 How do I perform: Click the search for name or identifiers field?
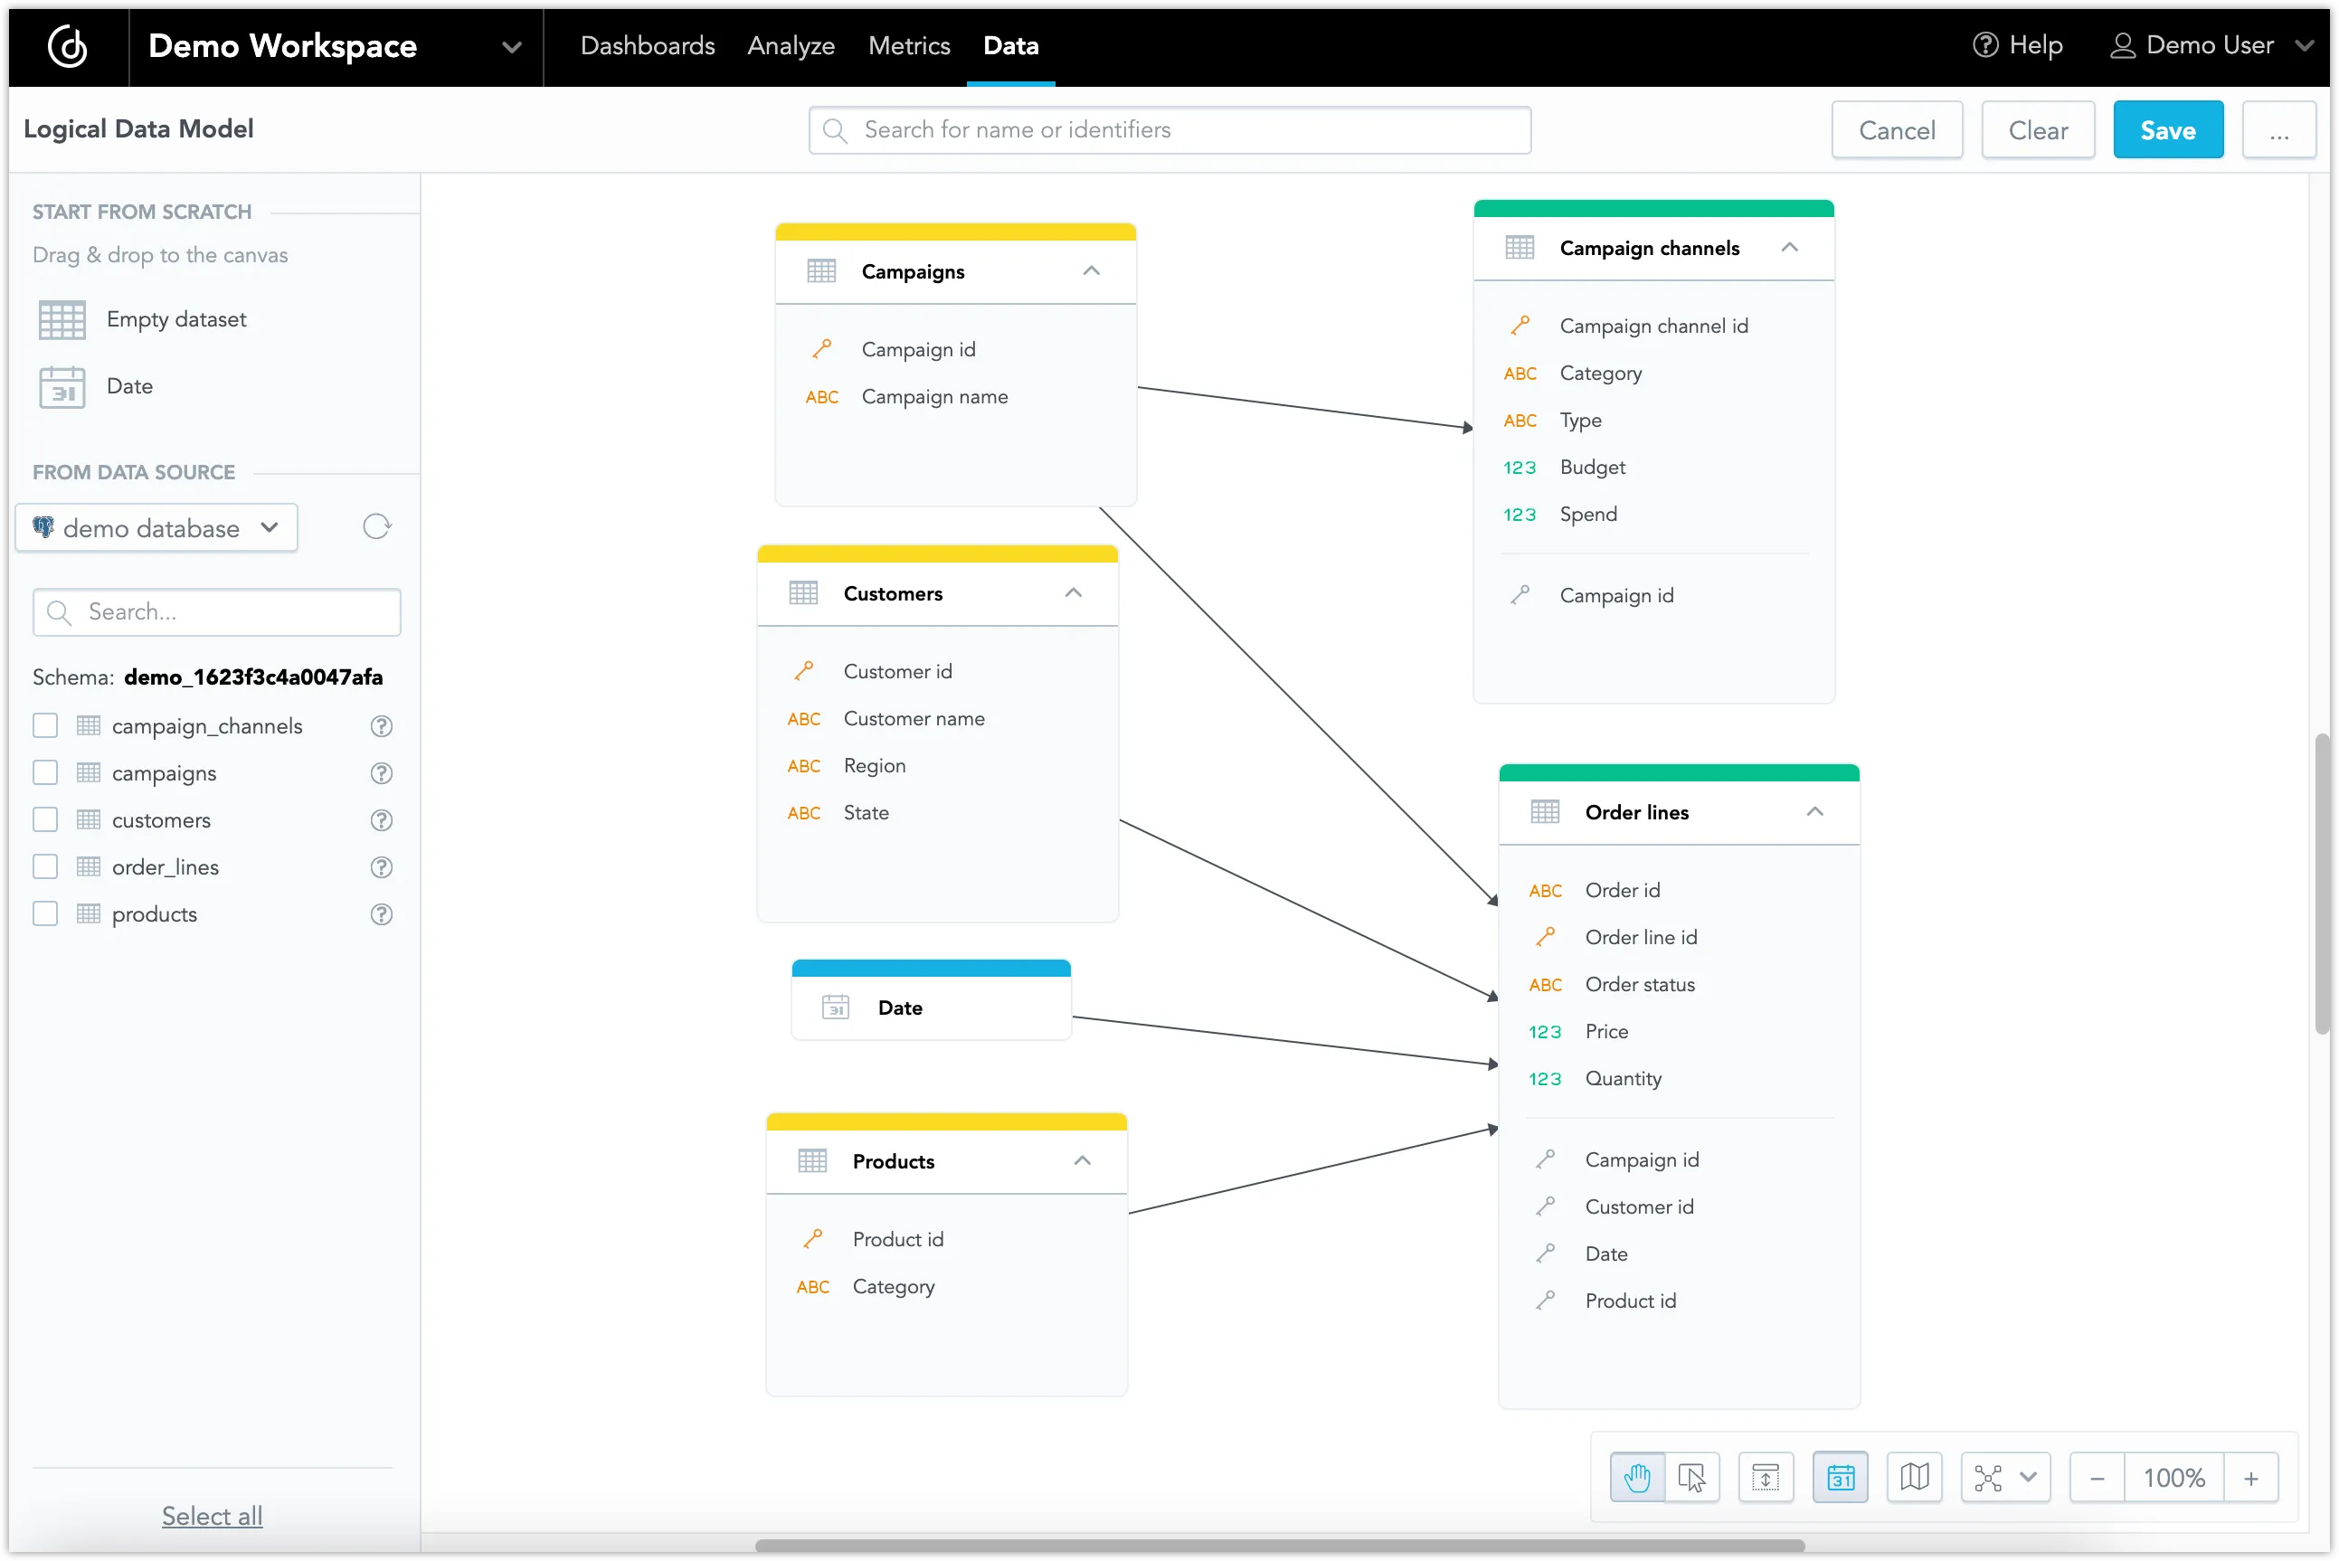(x=1169, y=129)
